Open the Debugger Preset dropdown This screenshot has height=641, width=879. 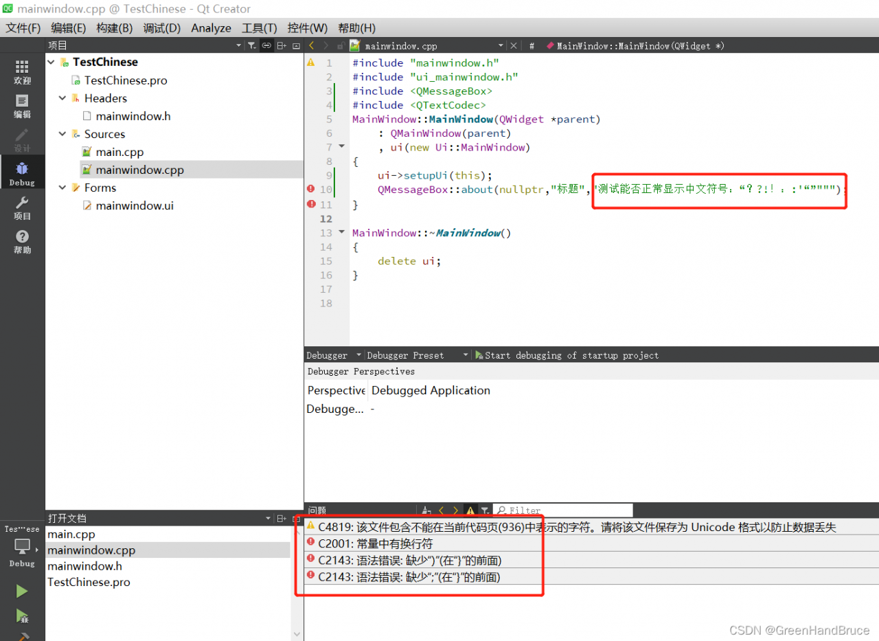click(x=466, y=355)
